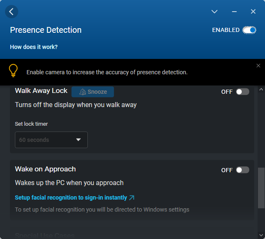Close the application window

tap(253, 12)
